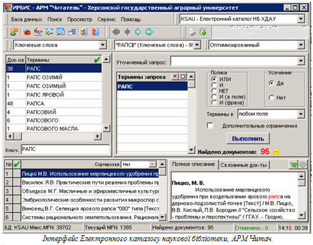
Task: Open KSAU database catalog dropdown
Action: click(301, 19)
